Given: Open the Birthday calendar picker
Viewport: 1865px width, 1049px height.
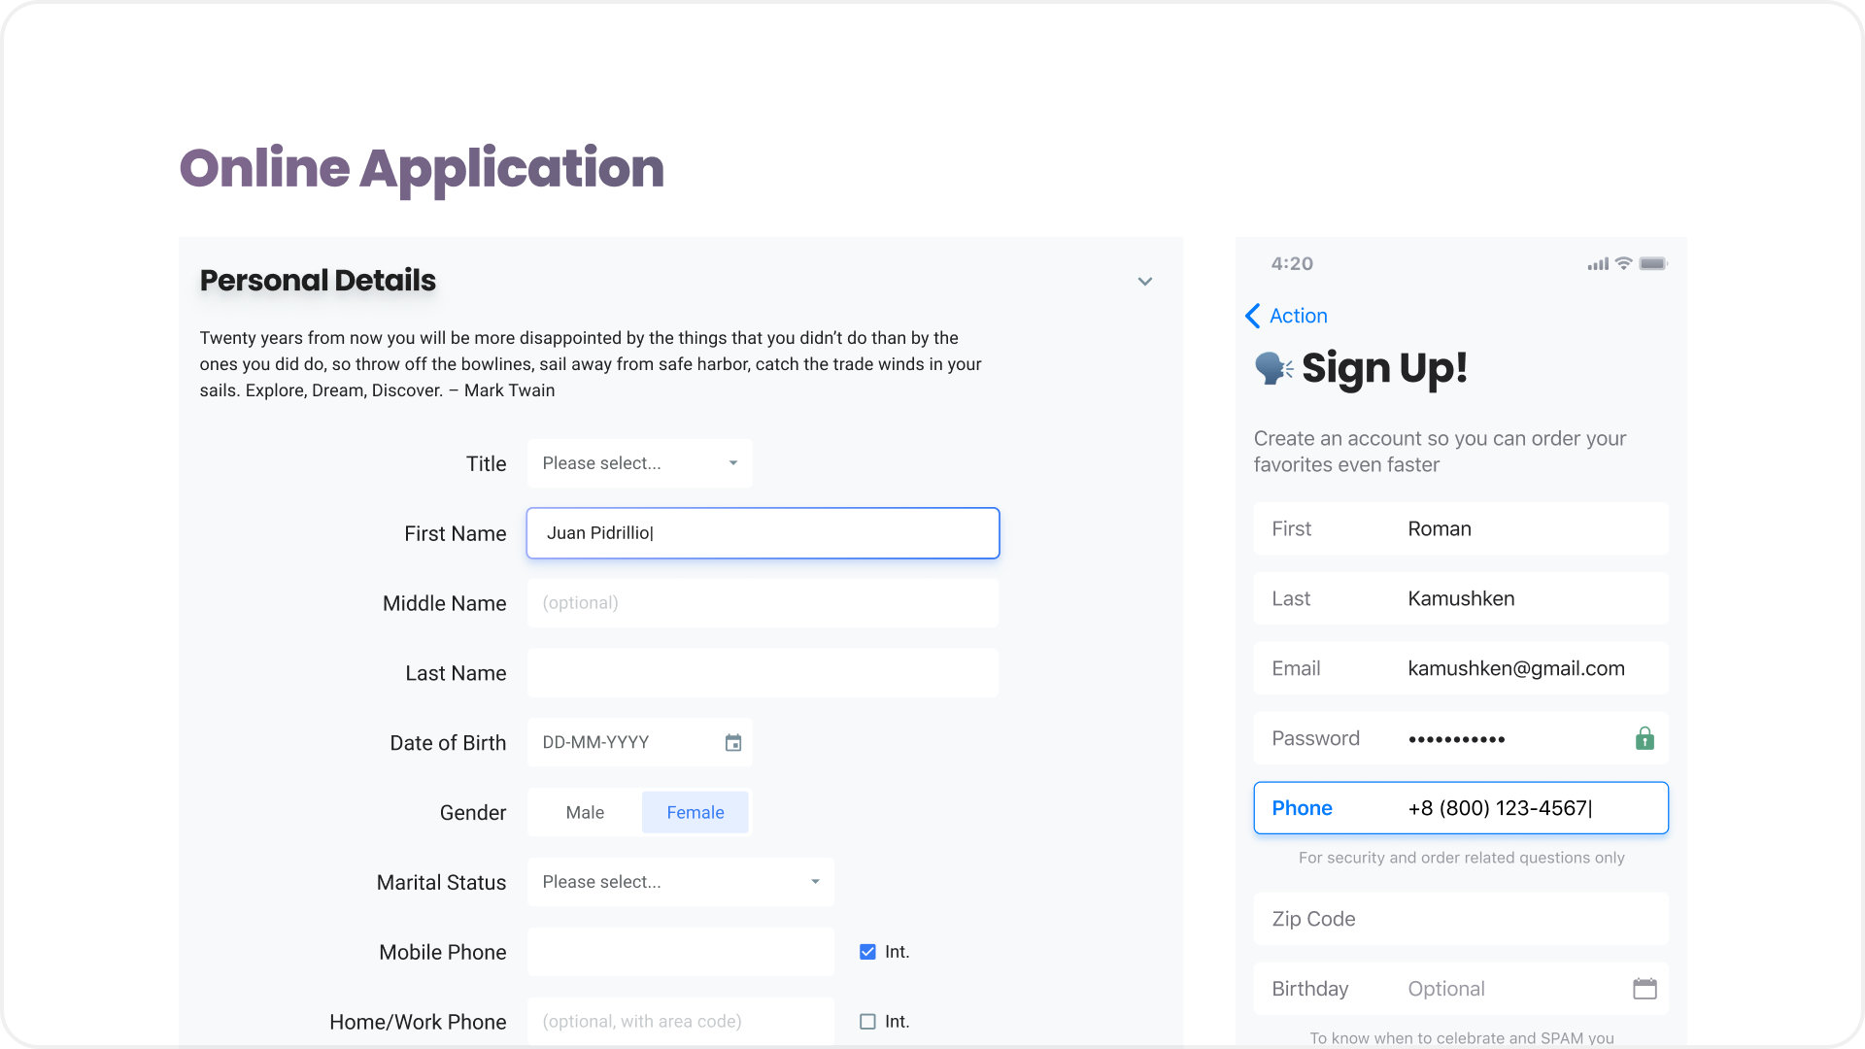Looking at the screenshot, I should pos(1645,988).
